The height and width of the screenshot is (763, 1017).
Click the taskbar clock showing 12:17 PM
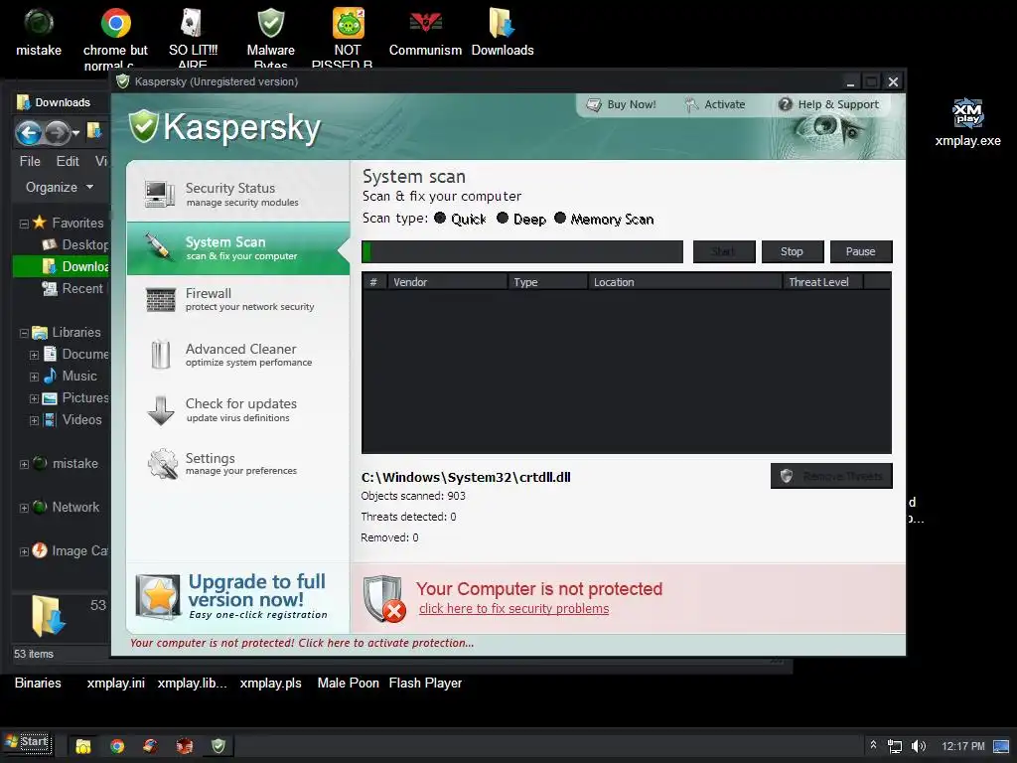point(962,746)
